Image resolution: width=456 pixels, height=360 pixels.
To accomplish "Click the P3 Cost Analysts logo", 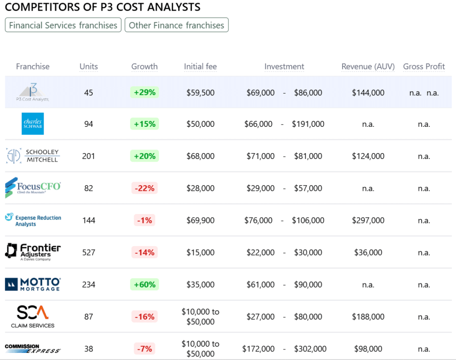I will pyautogui.click(x=33, y=92).
